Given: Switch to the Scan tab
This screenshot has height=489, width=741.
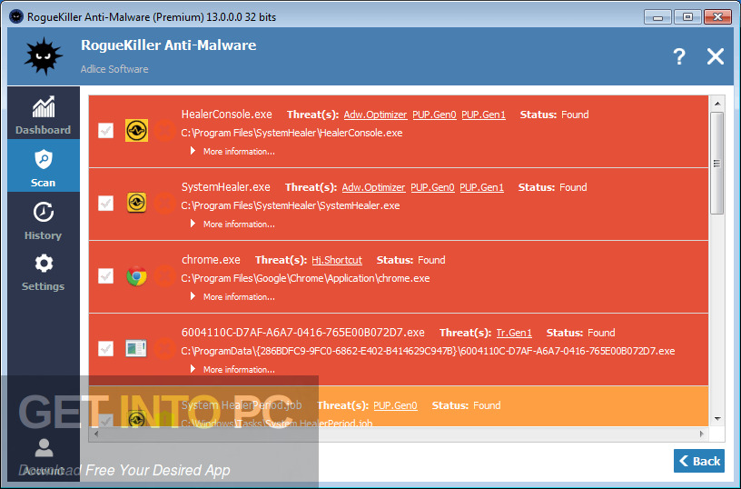Looking at the screenshot, I should (x=44, y=166).
